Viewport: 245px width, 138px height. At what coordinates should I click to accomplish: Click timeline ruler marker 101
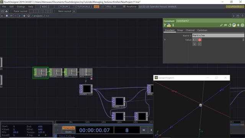click(88, 122)
